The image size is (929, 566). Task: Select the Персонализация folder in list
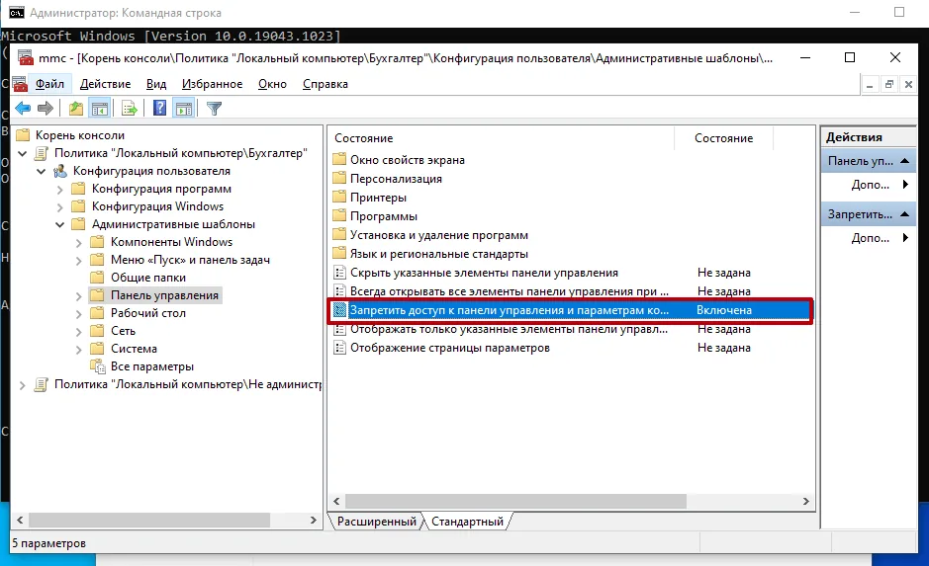pyautogui.click(x=396, y=179)
